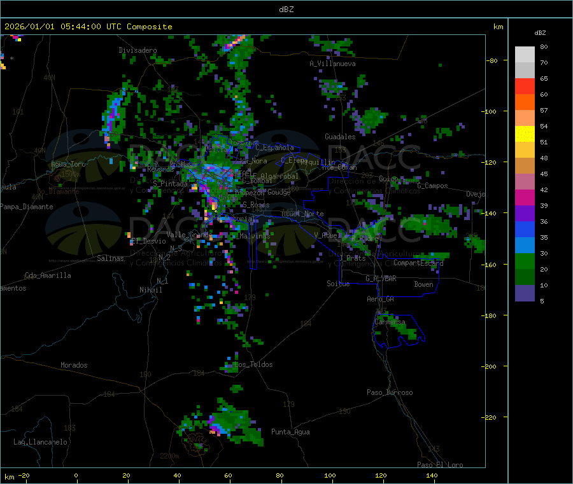This screenshot has width=573, height=484.
Task: Click the S_Rosas place label
Action: (x=256, y=205)
